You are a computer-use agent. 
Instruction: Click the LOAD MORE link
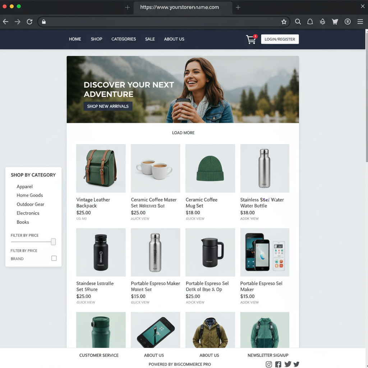[x=183, y=133]
